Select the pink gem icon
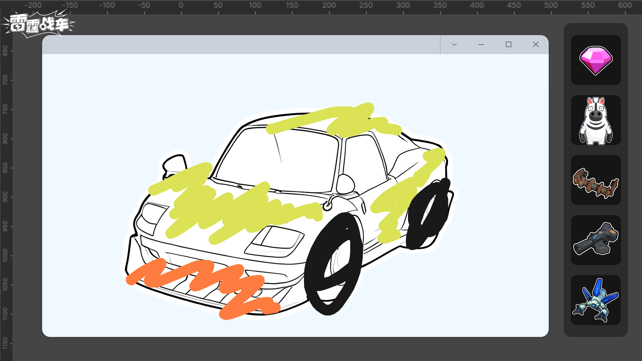This screenshot has width=642, height=361. (596, 60)
